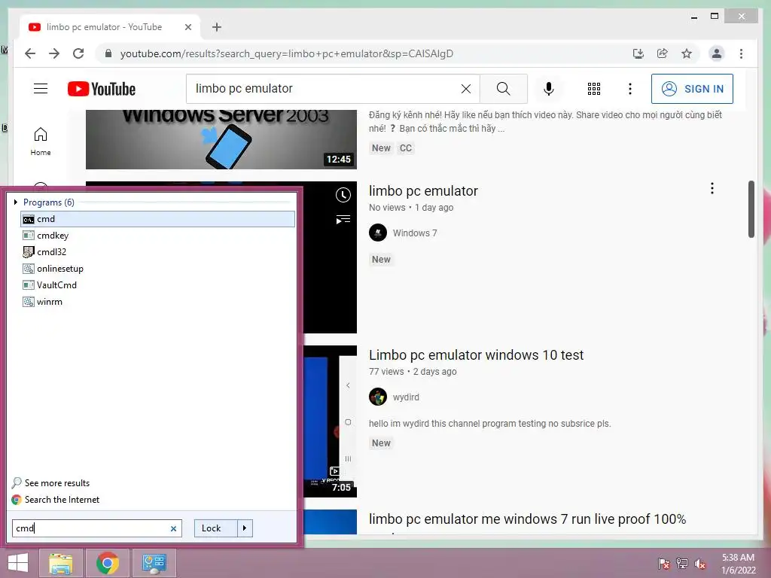The width and height of the screenshot is (771, 578).
Task: Go back in Chrome browser
Action: tap(30, 53)
